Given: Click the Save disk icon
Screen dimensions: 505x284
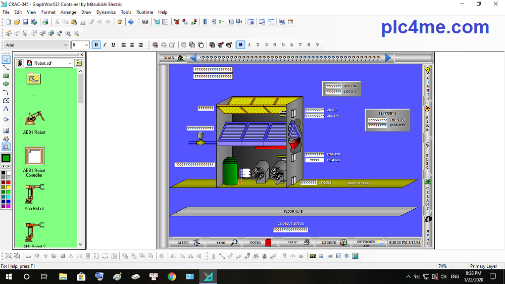Looking at the screenshot, I should click(25, 22).
